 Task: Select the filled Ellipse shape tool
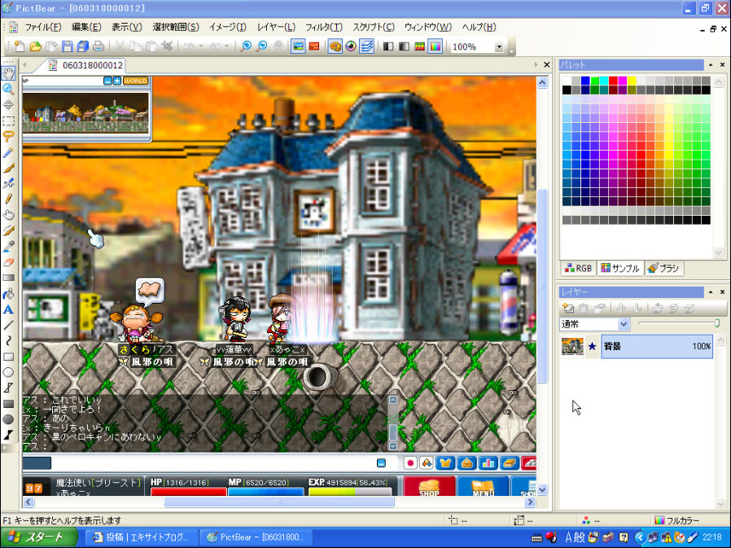(x=8, y=419)
